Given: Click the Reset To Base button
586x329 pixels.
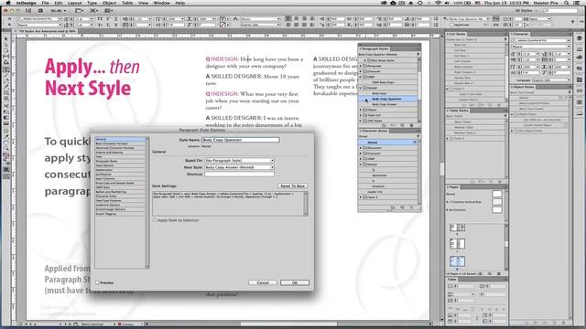Looking at the screenshot, I should pos(293,186).
